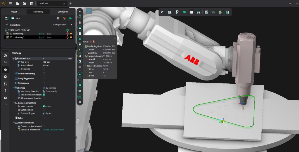Click the hamburger menu icon in title bar
The height and width of the screenshot is (152, 299).
pos(11,3)
